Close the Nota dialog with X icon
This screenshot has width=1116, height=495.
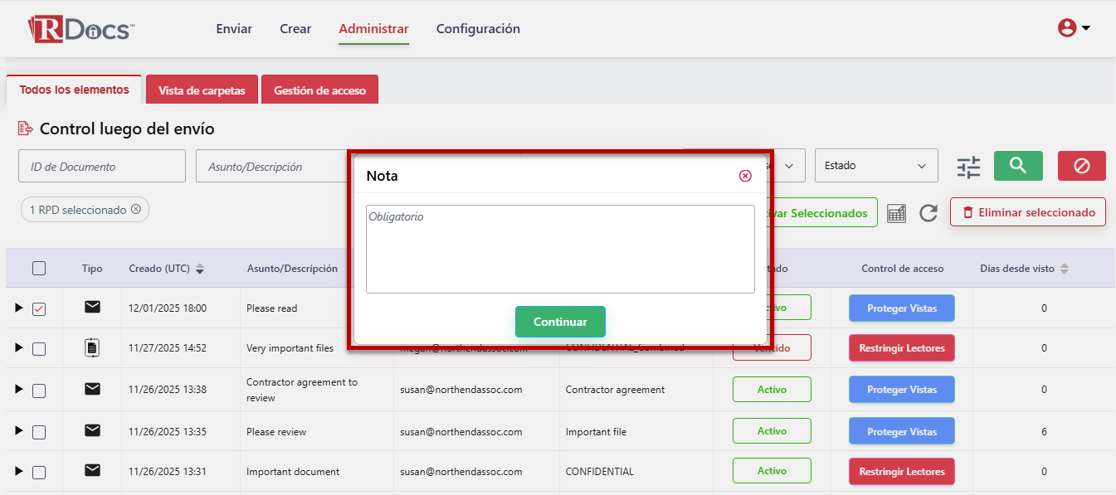click(745, 176)
